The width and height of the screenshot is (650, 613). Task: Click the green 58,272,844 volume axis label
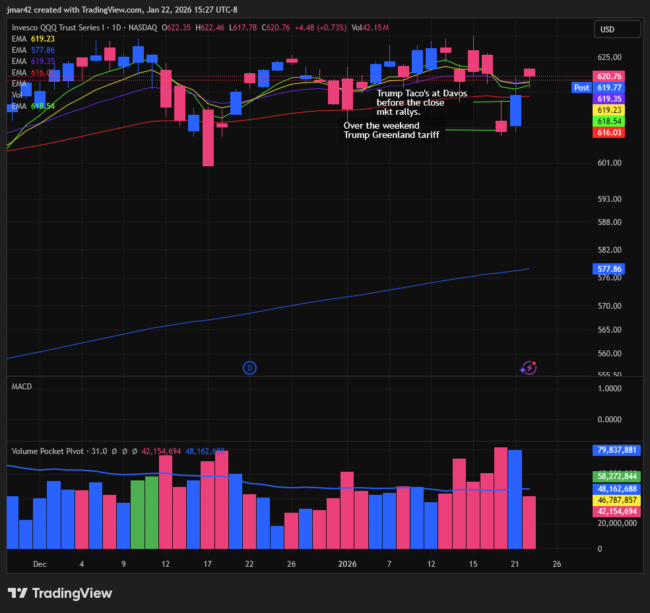617,476
